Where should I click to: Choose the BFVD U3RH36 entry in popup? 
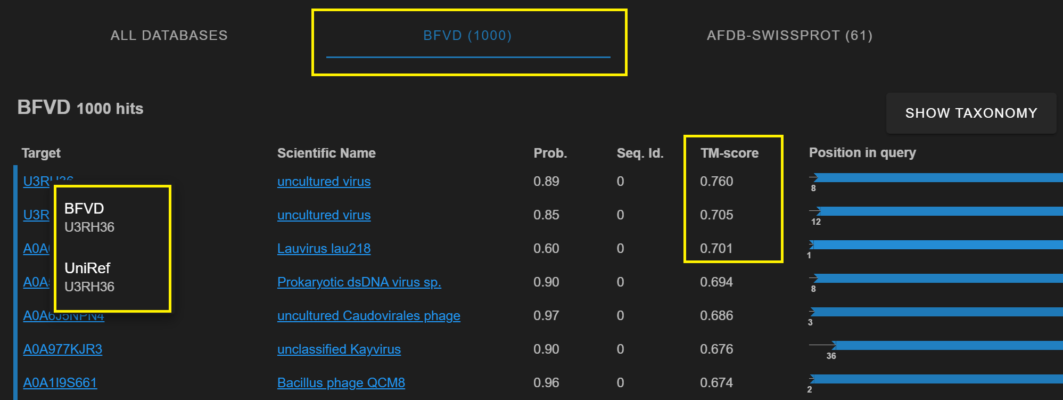pos(89,218)
